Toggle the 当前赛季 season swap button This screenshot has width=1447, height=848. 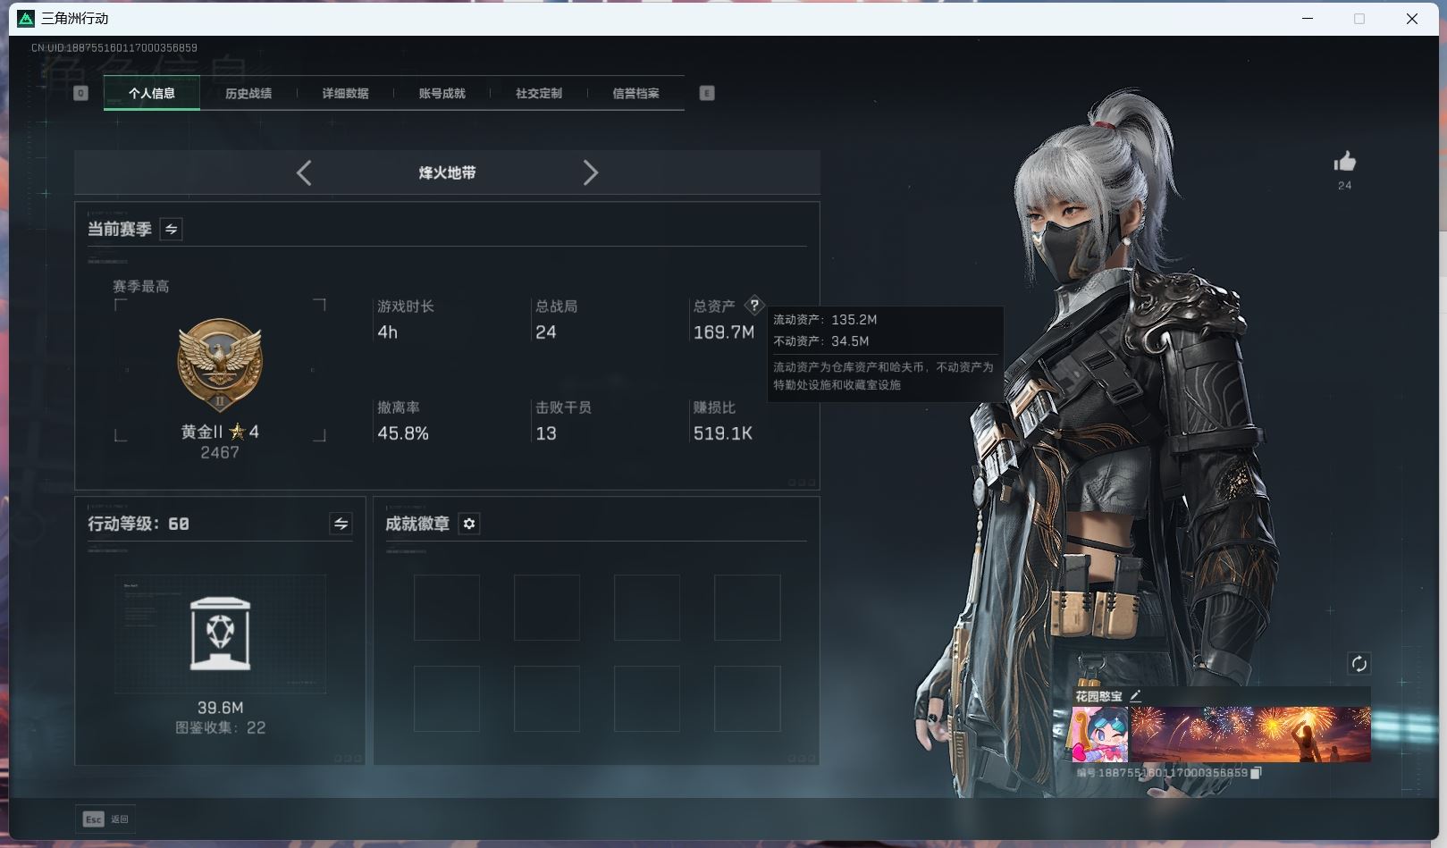(x=171, y=230)
